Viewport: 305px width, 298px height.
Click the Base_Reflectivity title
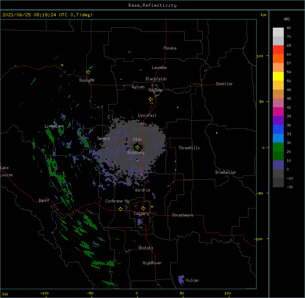click(152, 5)
